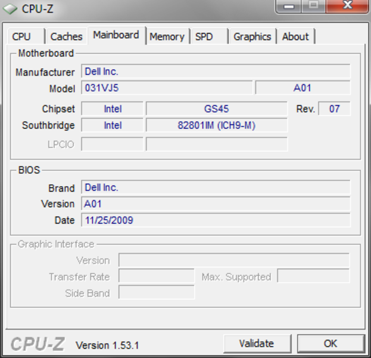Click the CPU-Z title bar icon

[10, 9]
